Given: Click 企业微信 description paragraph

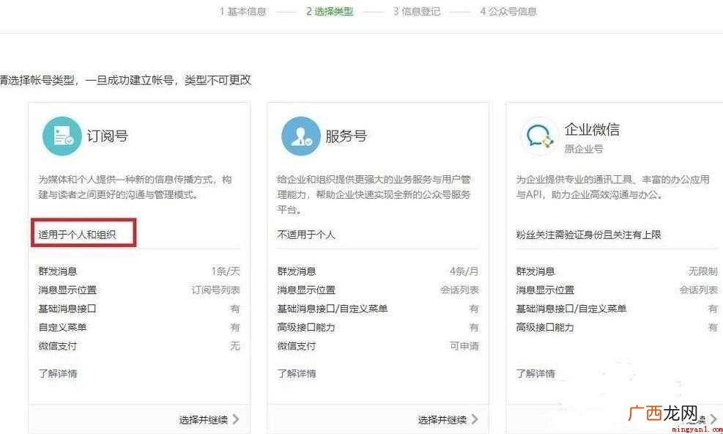Looking at the screenshot, I should pyautogui.click(x=613, y=187).
